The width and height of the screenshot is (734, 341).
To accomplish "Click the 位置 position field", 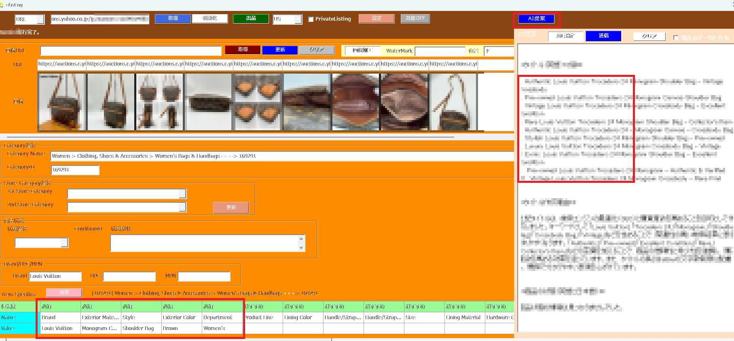I will tap(499, 51).
